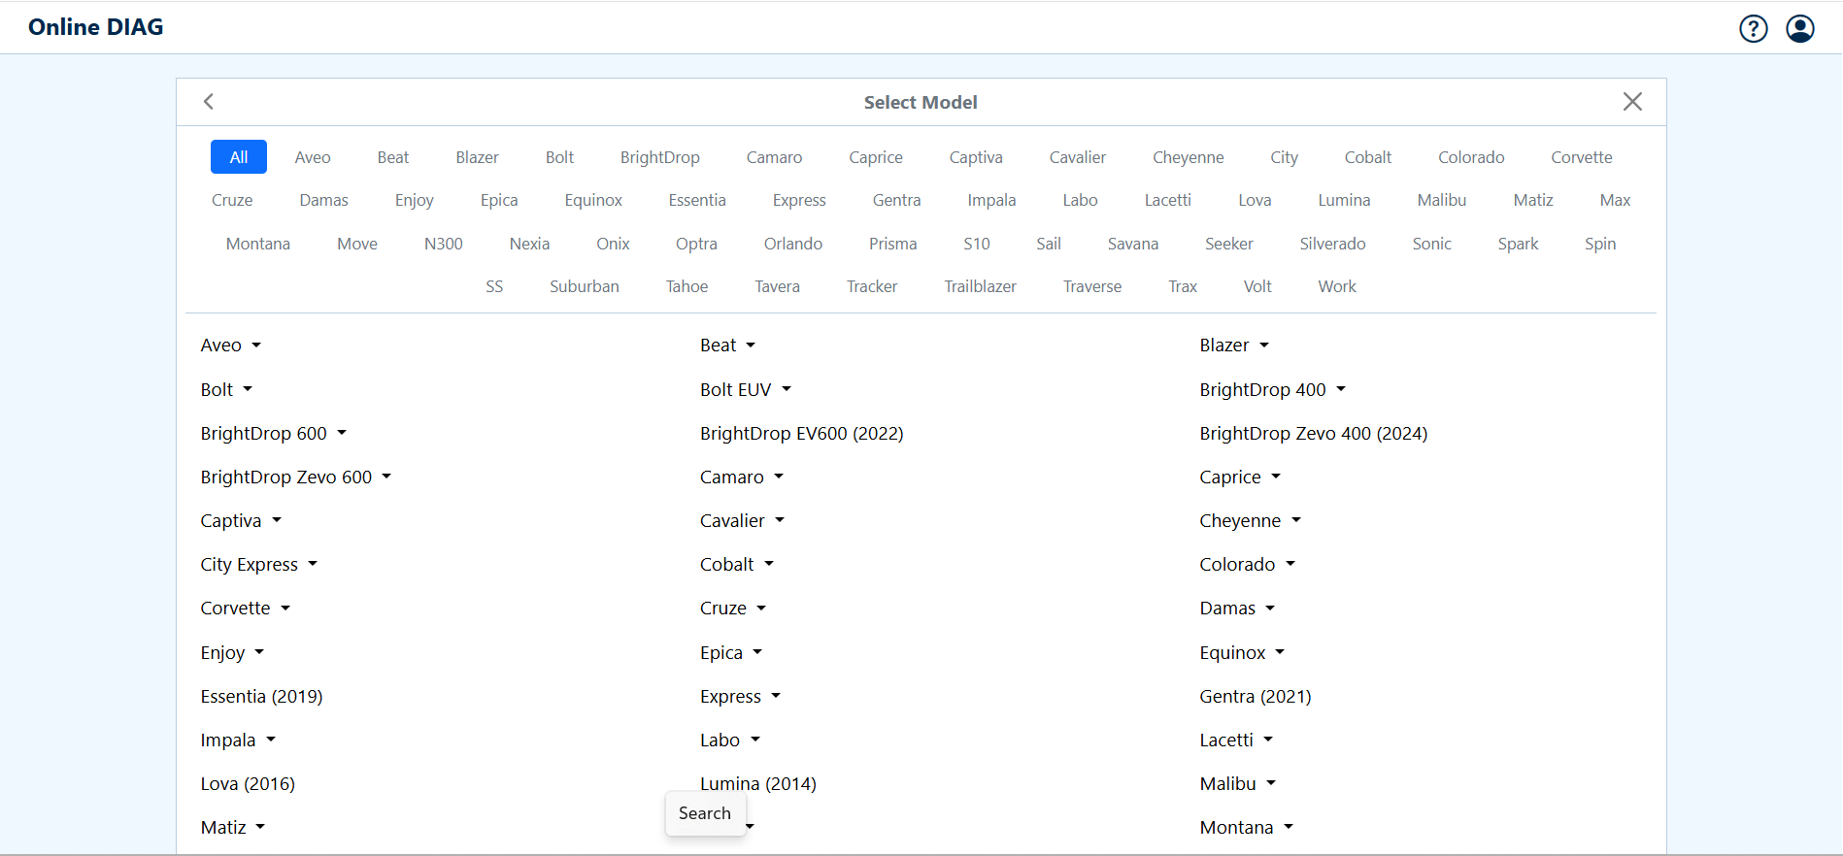Filter by Traverse tab
Image resolution: width=1843 pixels, height=856 pixels.
pos(1092,286)
